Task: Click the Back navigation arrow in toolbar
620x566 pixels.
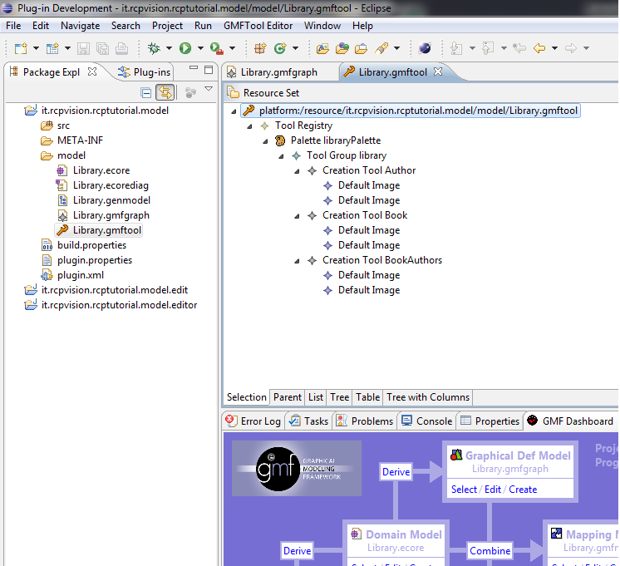Action: tap(539, 48)
